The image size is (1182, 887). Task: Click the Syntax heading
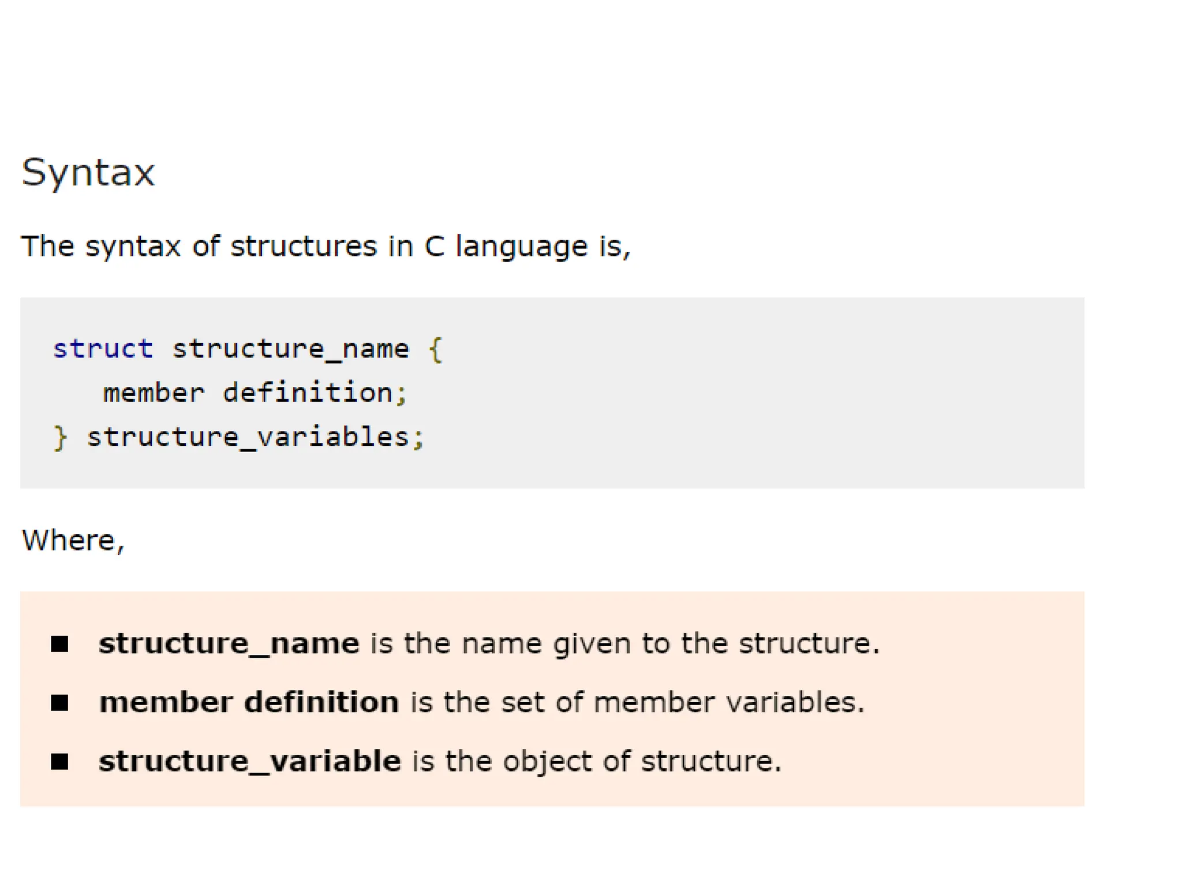(88, 172)
